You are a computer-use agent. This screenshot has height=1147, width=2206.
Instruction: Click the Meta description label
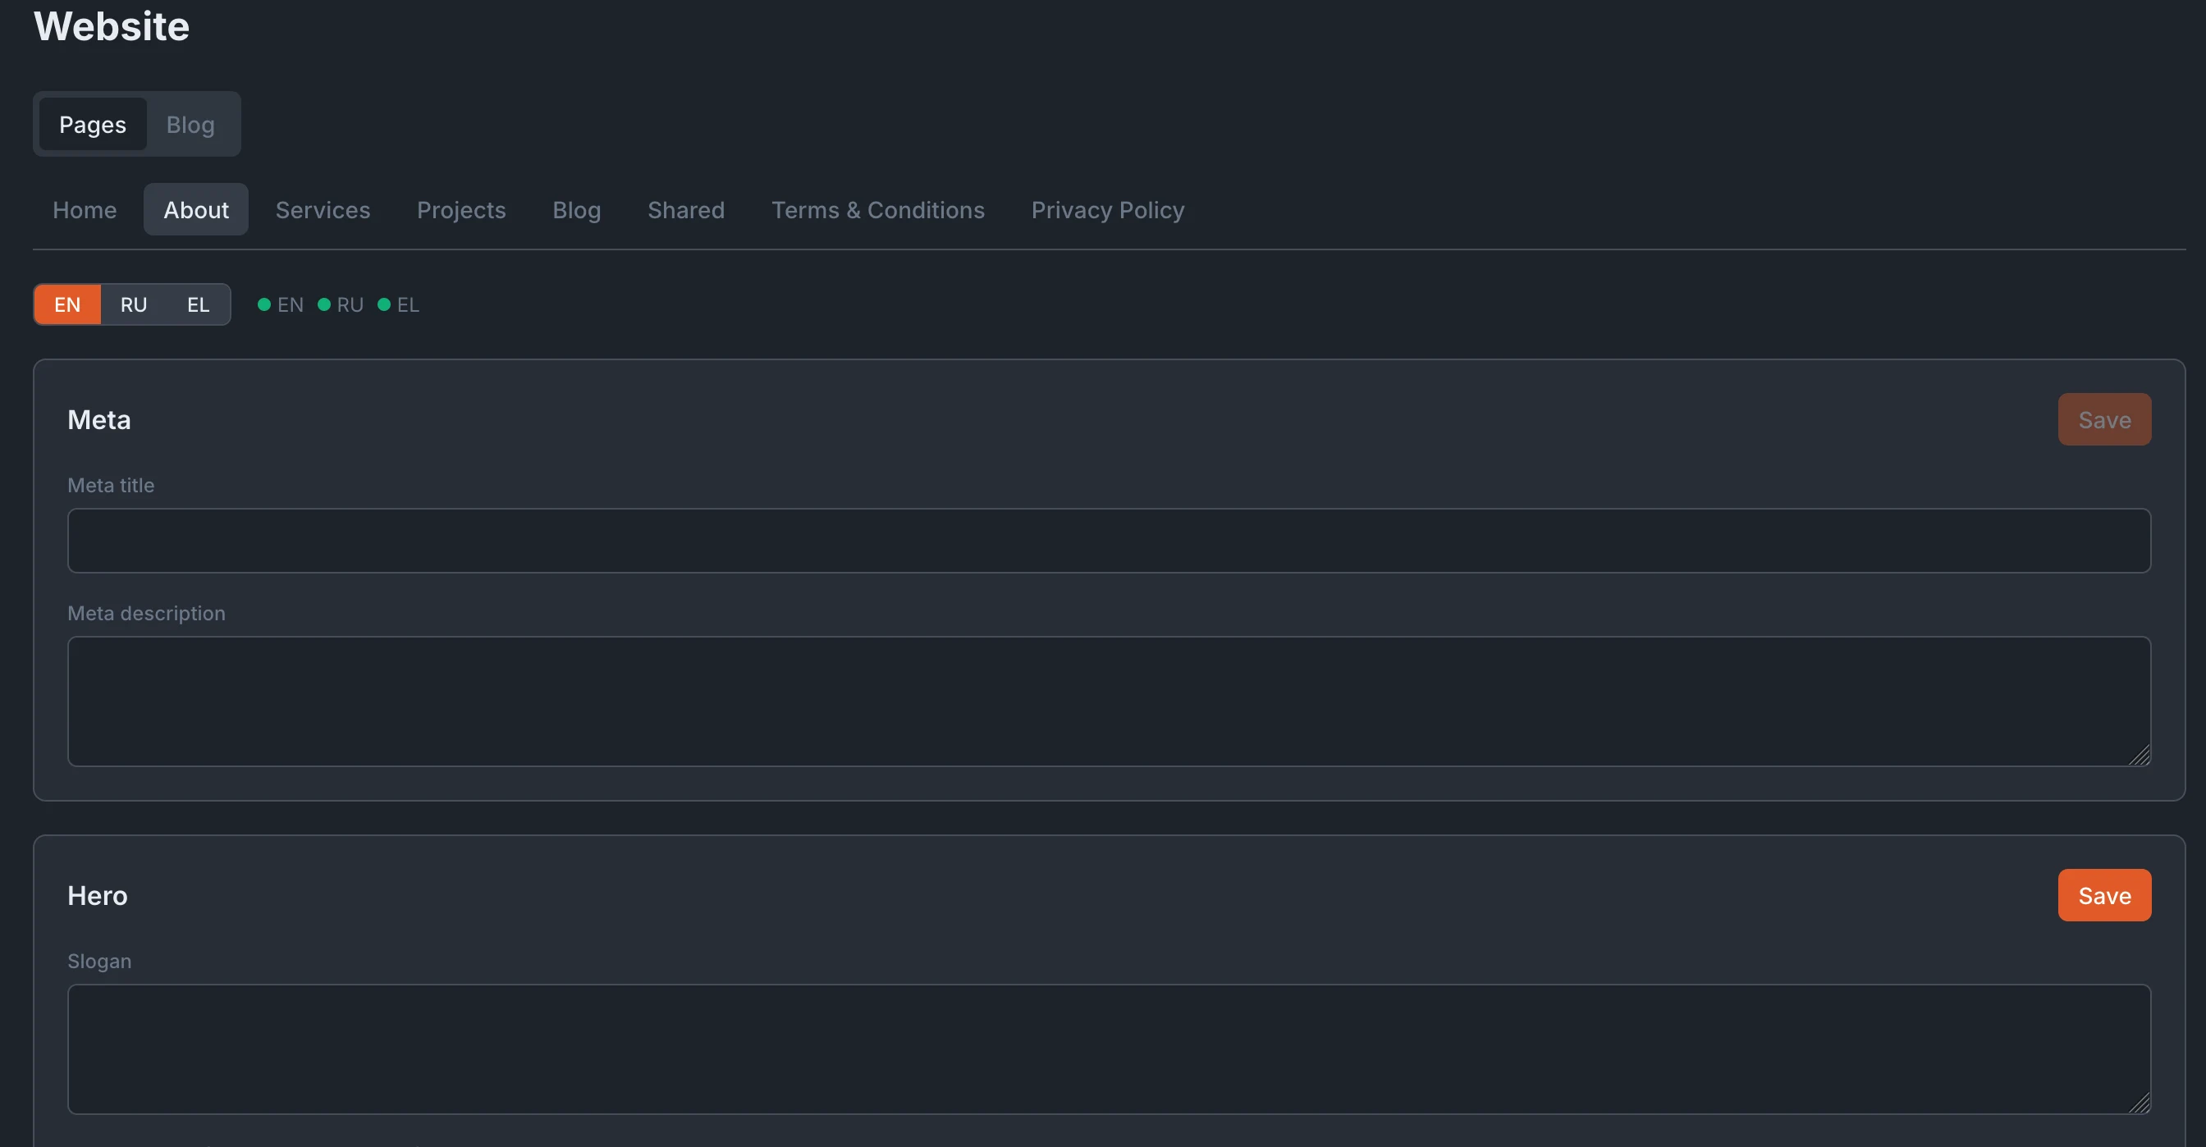[146, 613]
